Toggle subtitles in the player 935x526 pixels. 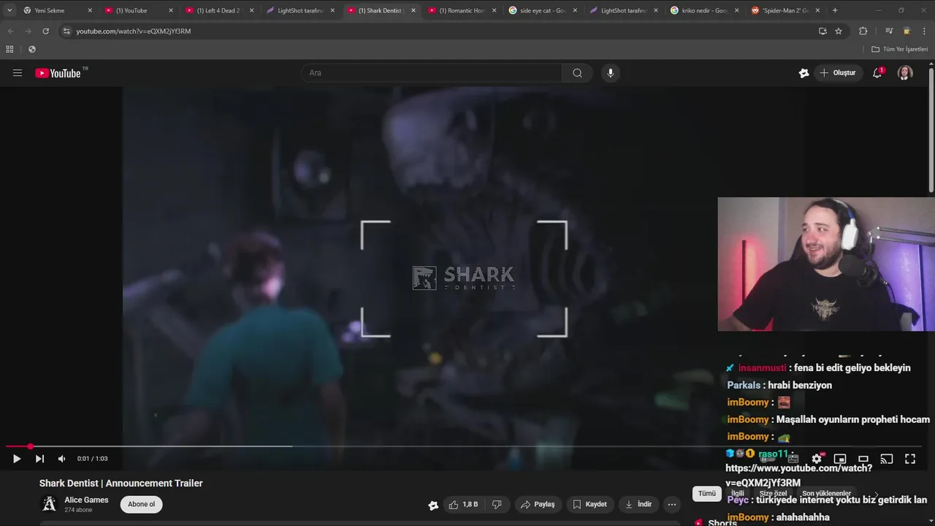[x=793, y=459]
